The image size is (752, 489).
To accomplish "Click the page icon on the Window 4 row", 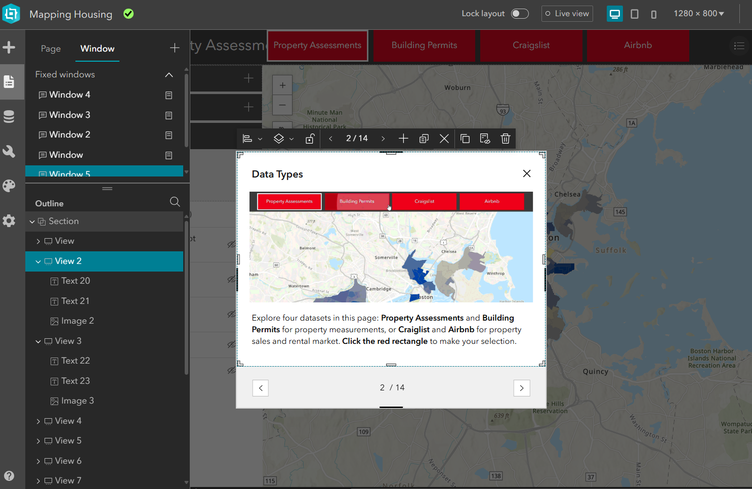I will [169, 95].
